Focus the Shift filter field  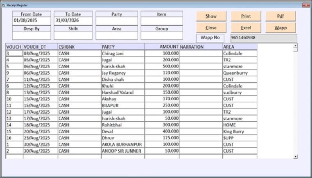click(73, 36)
